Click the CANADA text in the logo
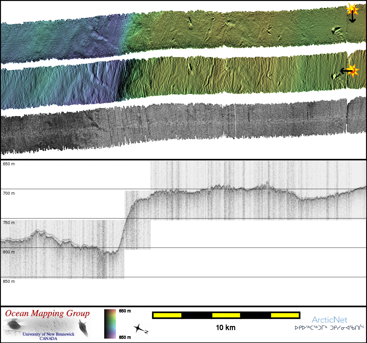Screen dimensions: 367x343 (48, 339)
